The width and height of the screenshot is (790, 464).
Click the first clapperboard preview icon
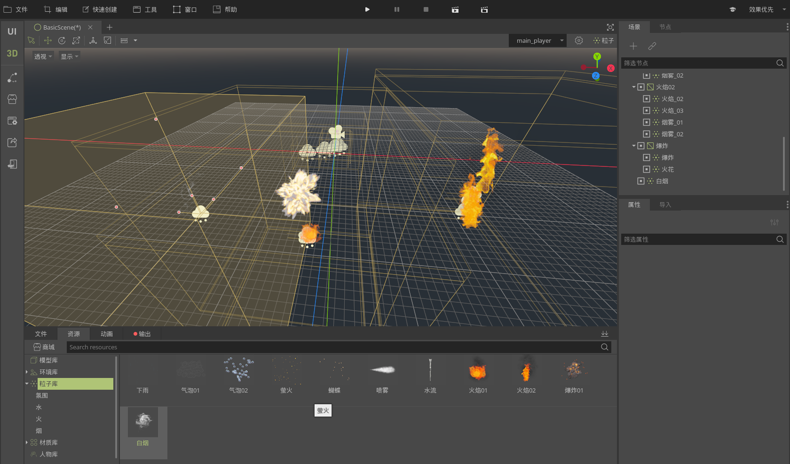click(x=455, y=9)
